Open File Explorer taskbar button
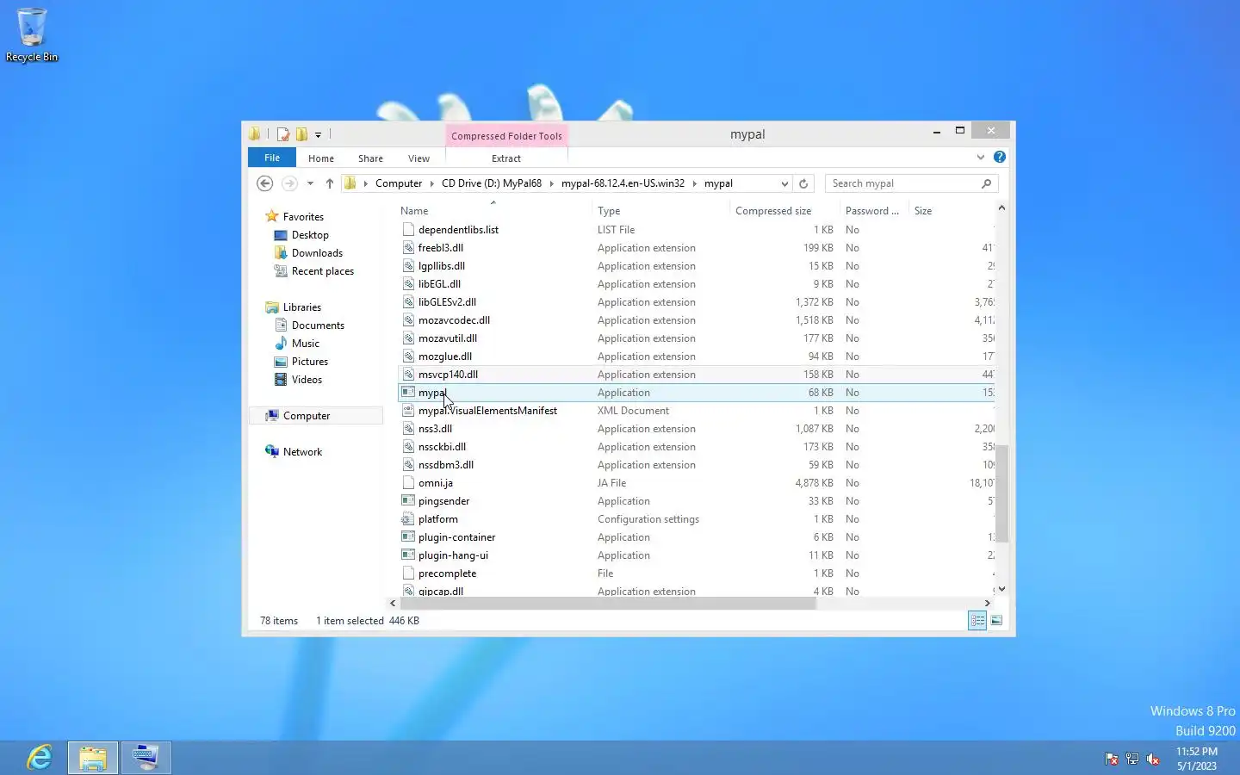The image size is (1240, 775). pos(93,758)
